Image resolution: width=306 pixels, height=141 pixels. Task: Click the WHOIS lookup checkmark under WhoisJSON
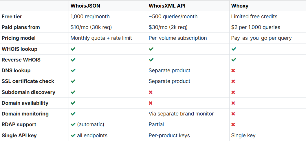pos(73,49)
